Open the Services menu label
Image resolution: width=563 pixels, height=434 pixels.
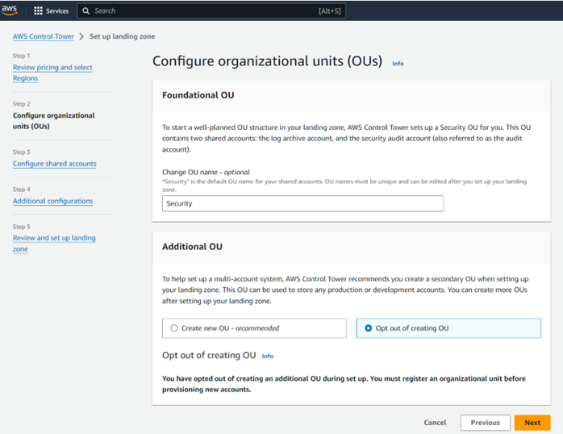click(x=57, y=11)
